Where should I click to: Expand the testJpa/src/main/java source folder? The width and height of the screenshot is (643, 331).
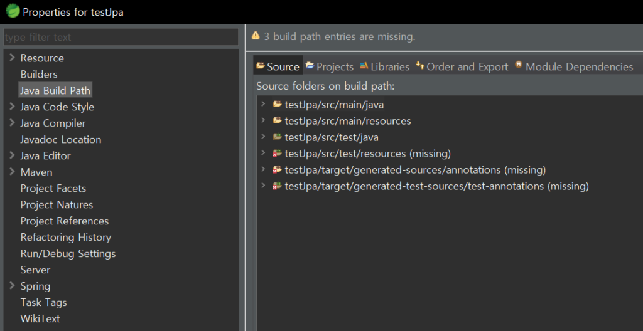click(264, 105)
